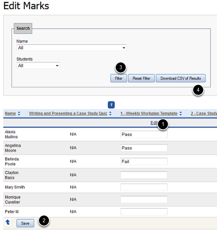Sort by Writing and Presenting a Case Study Quiz
This screenshot has height=230, width=217.
68,113
